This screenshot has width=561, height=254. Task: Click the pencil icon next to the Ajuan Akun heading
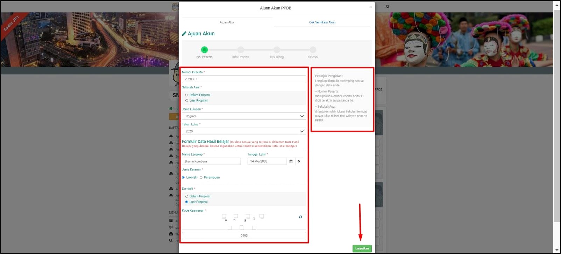point(184,34)
